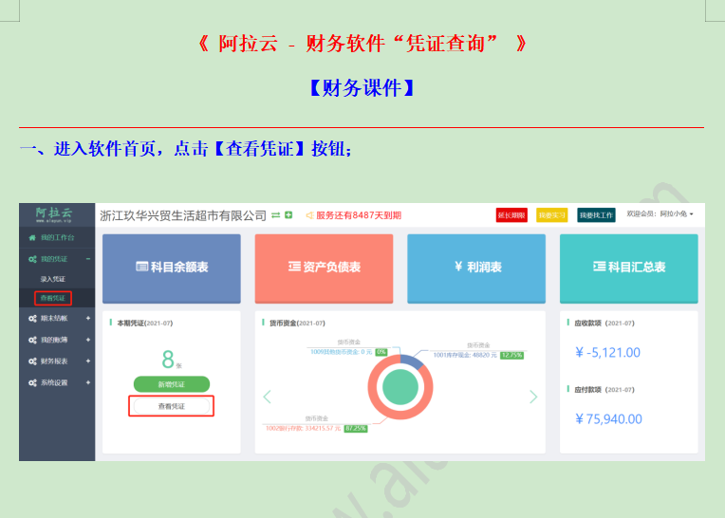Click the red 延长期限 button
The width and height of the screenshot is (725, 518).
(x=511, y=215)
